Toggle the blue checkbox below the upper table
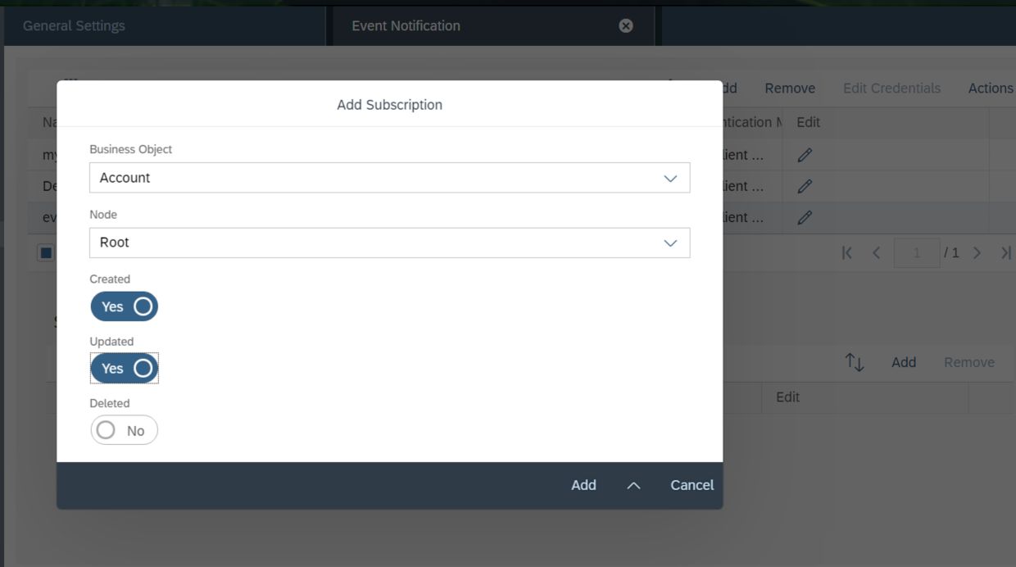This screenshot has width=1016, height=567. coord(47,252)
